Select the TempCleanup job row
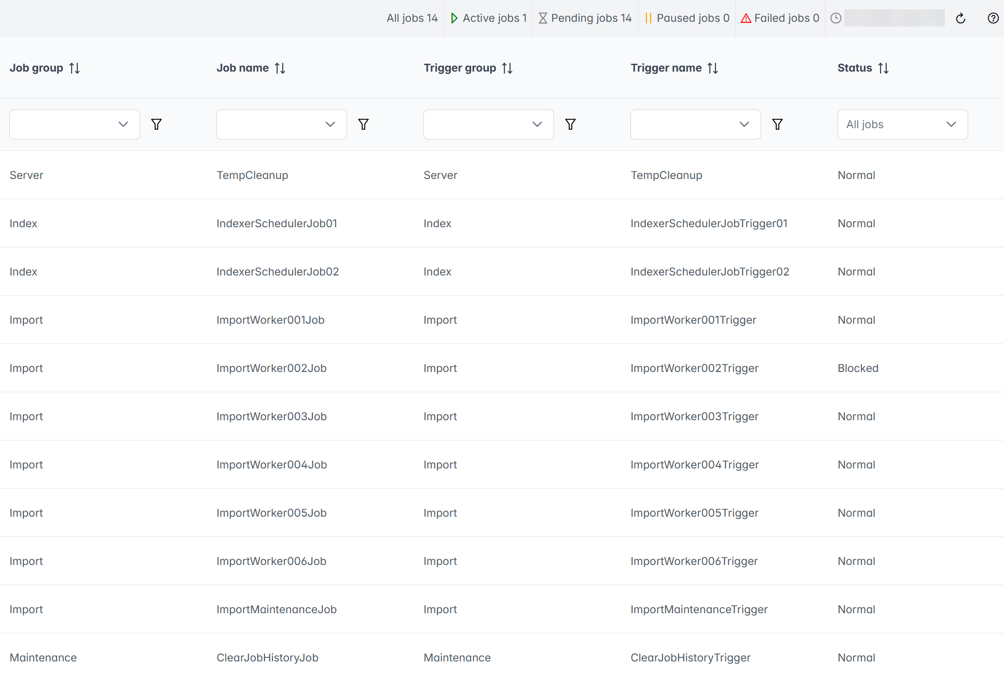1004x677 pixels. click(x=252, y=175)
